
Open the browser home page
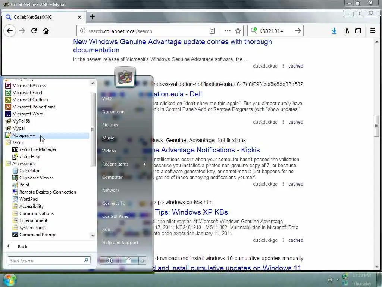46,31
